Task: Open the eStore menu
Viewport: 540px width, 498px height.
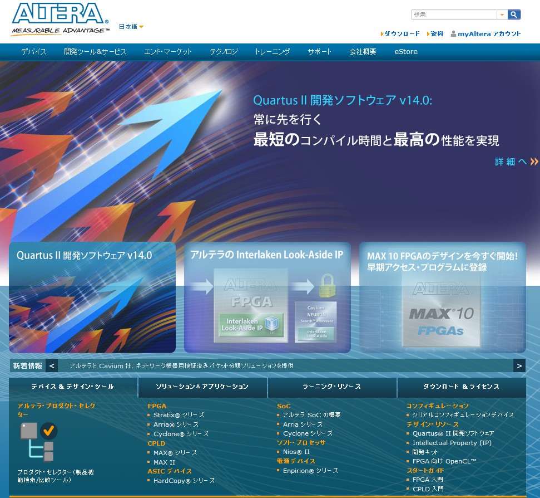Action: click(406, 52)
